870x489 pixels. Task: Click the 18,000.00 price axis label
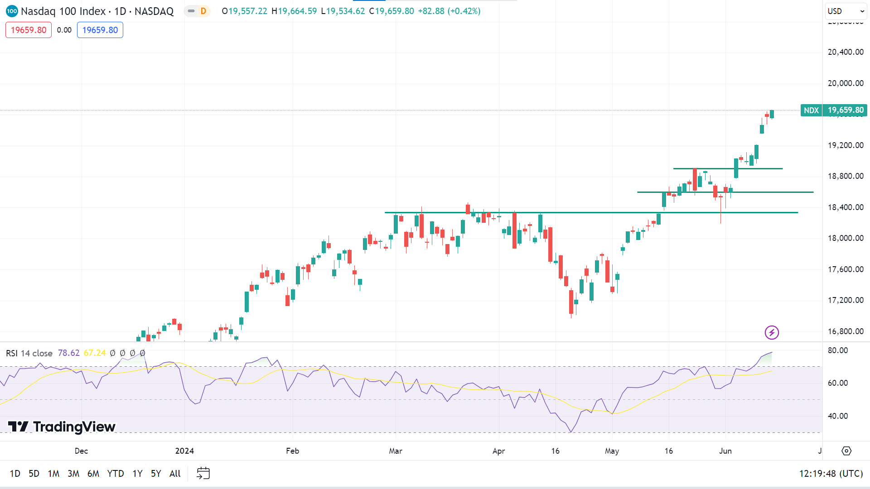pos(846,238)
